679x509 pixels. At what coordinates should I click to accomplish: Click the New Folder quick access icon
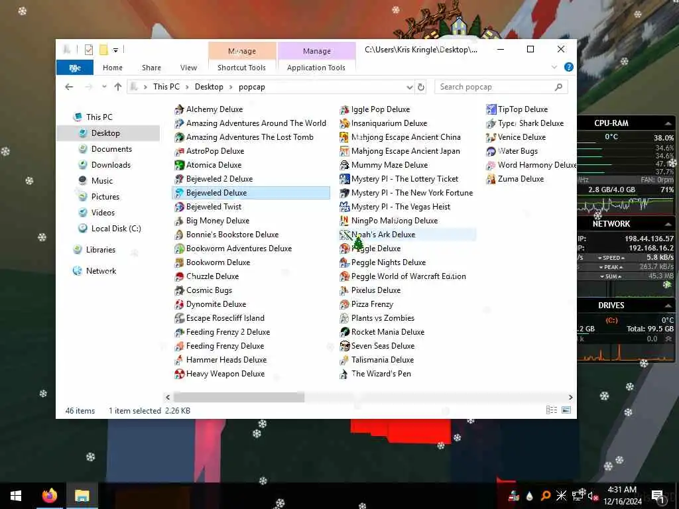point(103,50)
